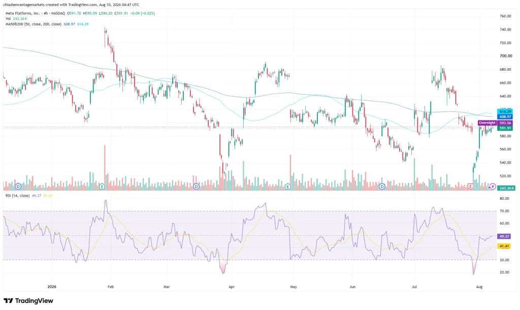Screen dimensions: 520x310
Task: Select the dividend D marker in mid-June
Action: click(382, 187)
